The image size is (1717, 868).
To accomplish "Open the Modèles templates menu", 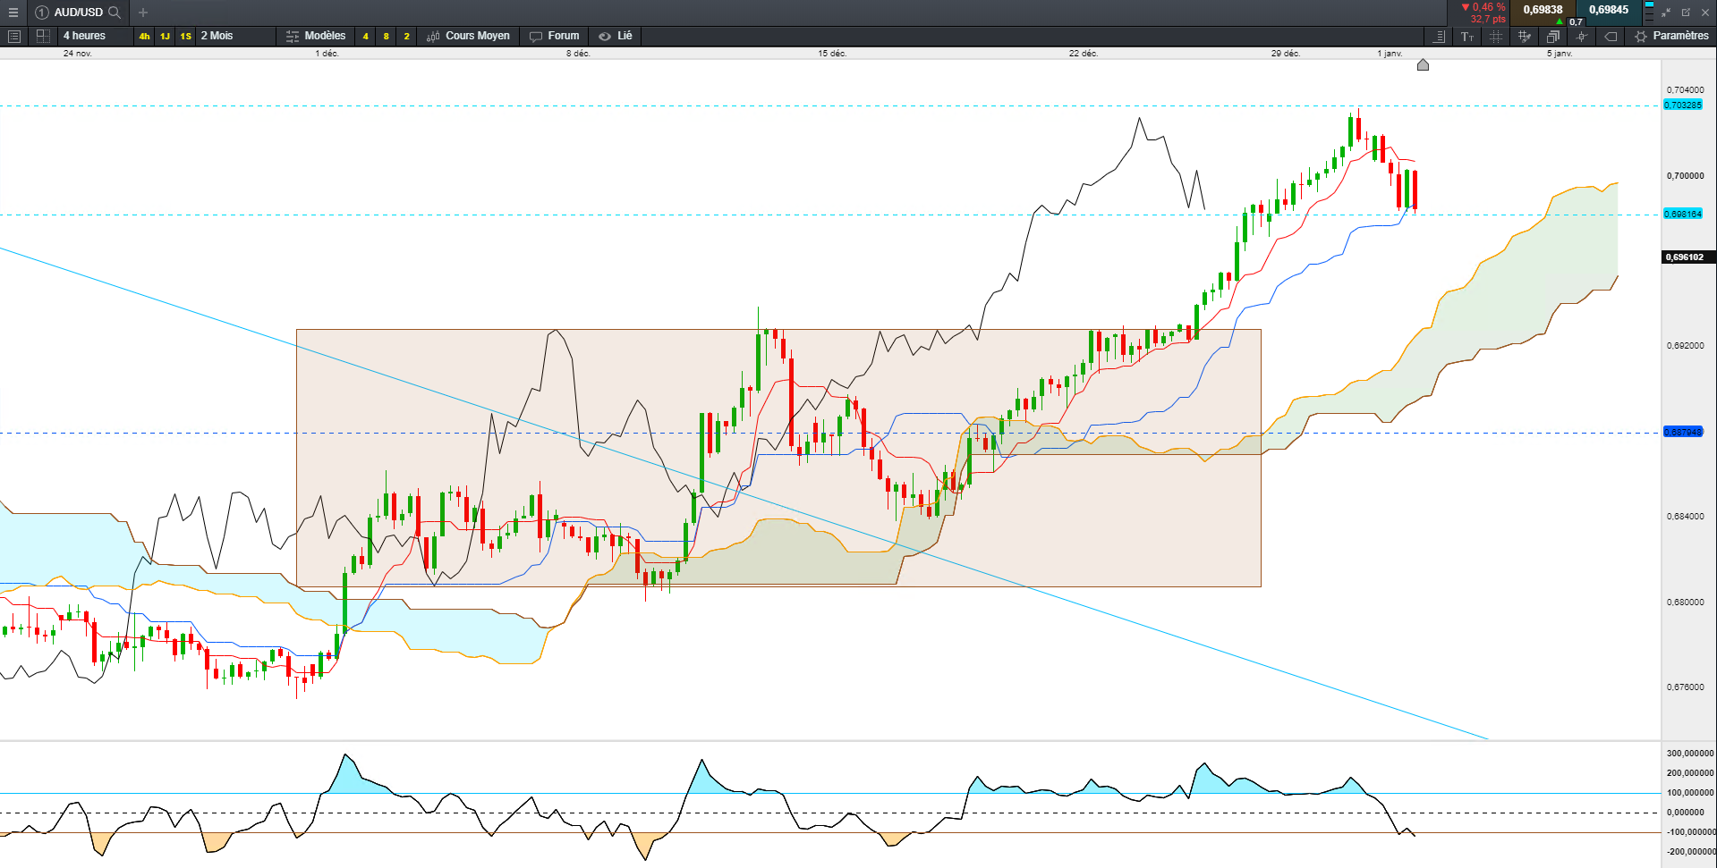I will click(315, 36).
